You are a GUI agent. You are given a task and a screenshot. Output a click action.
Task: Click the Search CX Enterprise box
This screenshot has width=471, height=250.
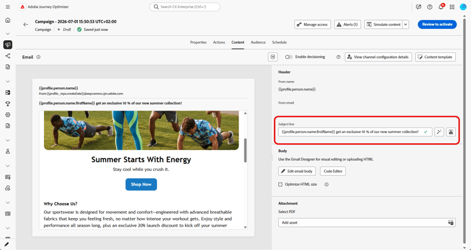185,7
